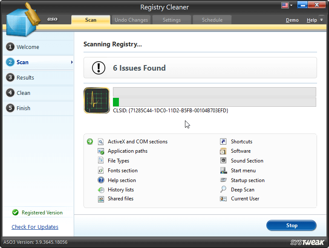
Task: Open the Help link
Action: 312,20
